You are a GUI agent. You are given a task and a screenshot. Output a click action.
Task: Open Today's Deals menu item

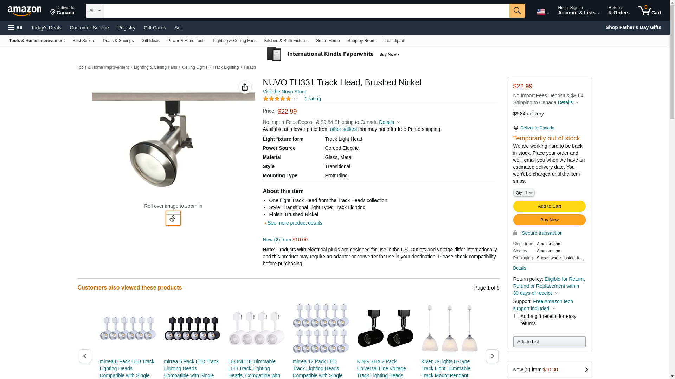click(x=46, y=28)
